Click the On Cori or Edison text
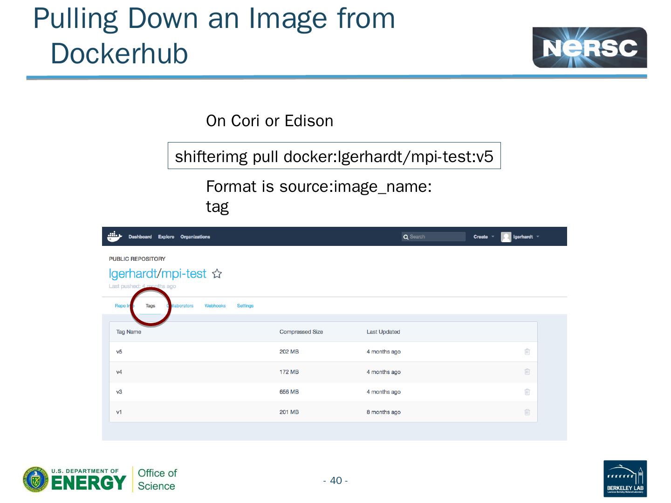 pyautogui.click(x=269, y=121)
